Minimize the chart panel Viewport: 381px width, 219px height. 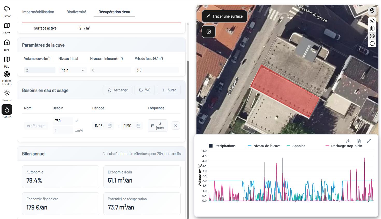(x=338, y=141)
